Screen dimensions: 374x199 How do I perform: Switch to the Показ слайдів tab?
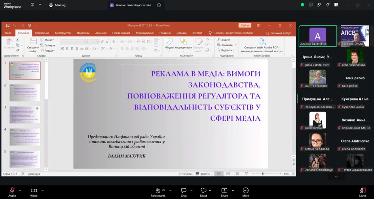tap(121, 33)
